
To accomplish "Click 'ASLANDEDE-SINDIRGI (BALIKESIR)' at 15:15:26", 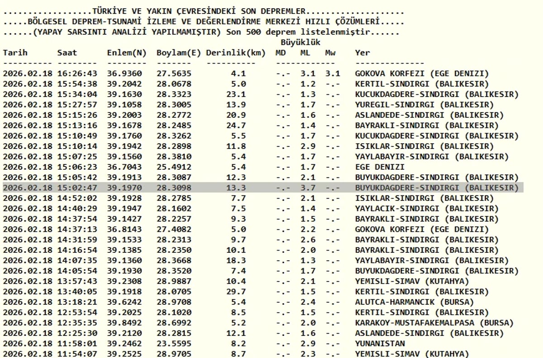I will [x=429, y=115].
